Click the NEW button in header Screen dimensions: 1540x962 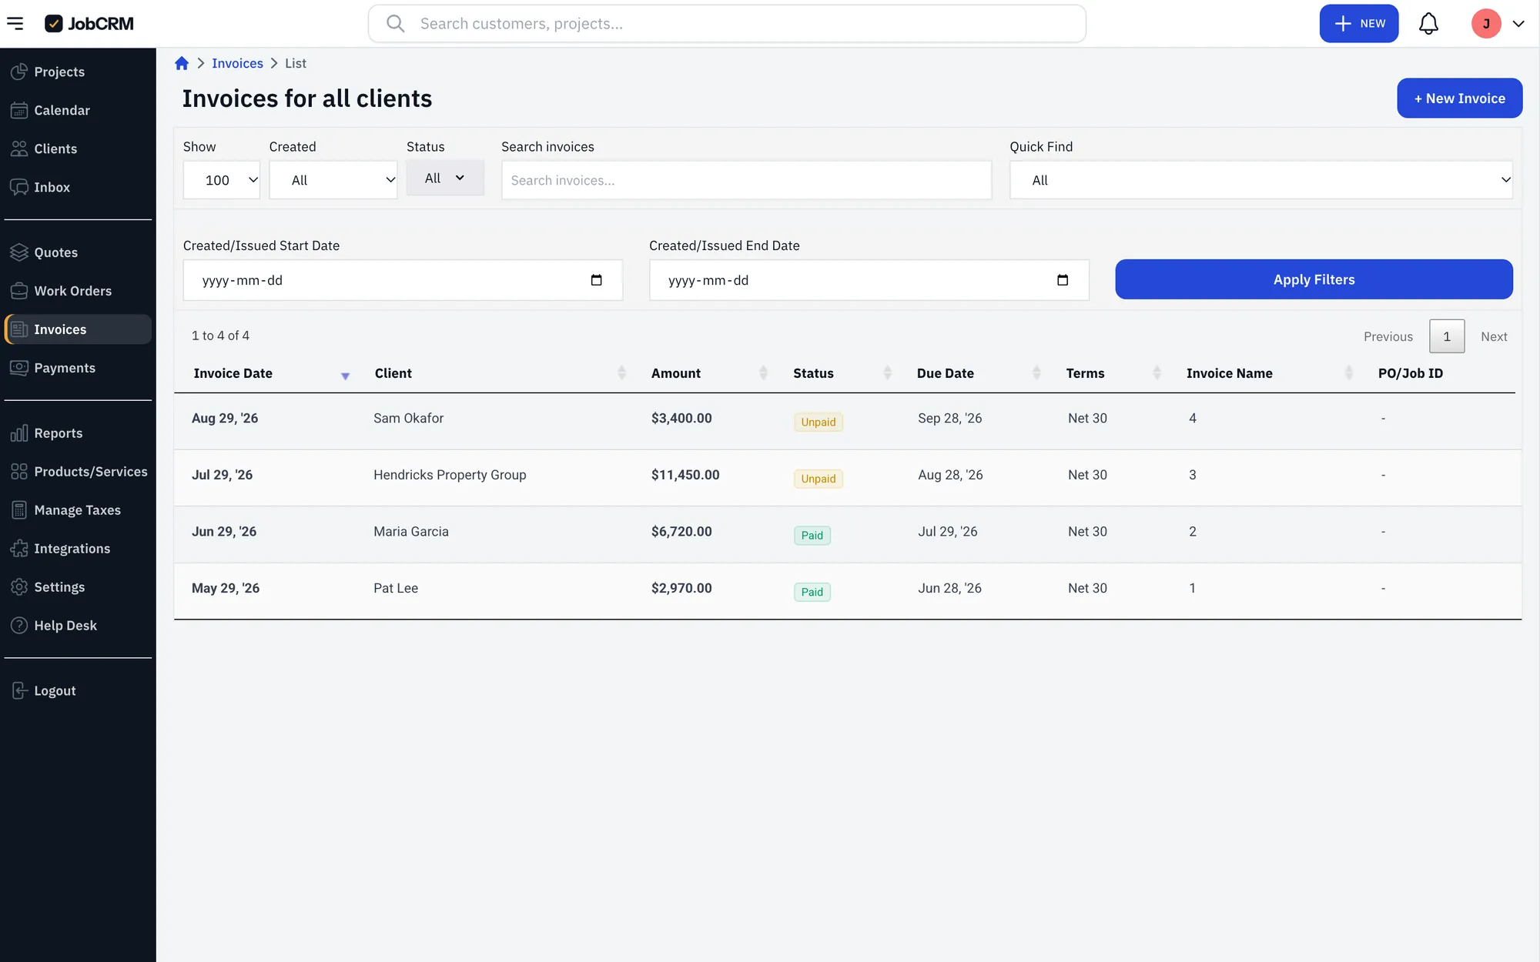pos(1359,24)
